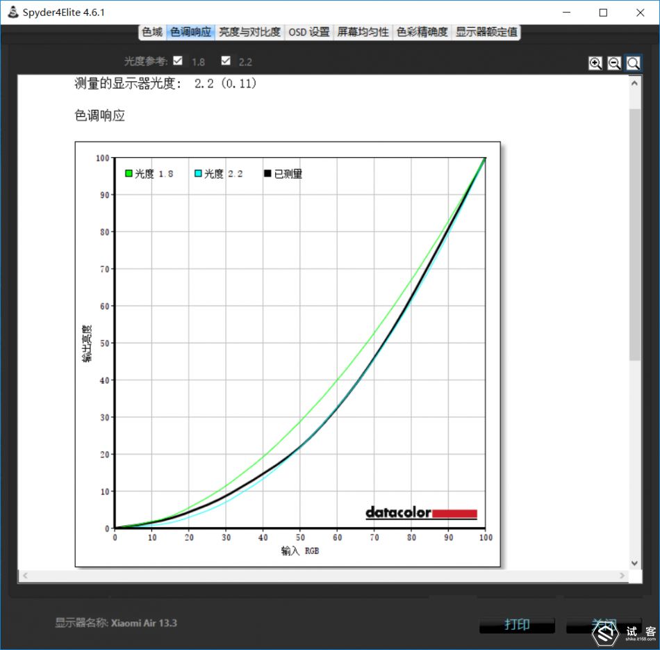Screen dimensions: 660x650
Task: Click the green 光度 1.8 legend swatch
Action: 129,173
